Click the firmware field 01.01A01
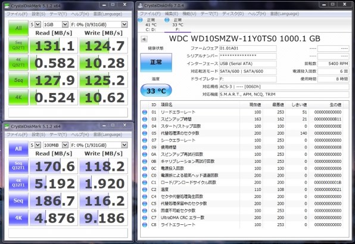Image resolution: width=355 pixels, height=244 pixels. (248, 48)
